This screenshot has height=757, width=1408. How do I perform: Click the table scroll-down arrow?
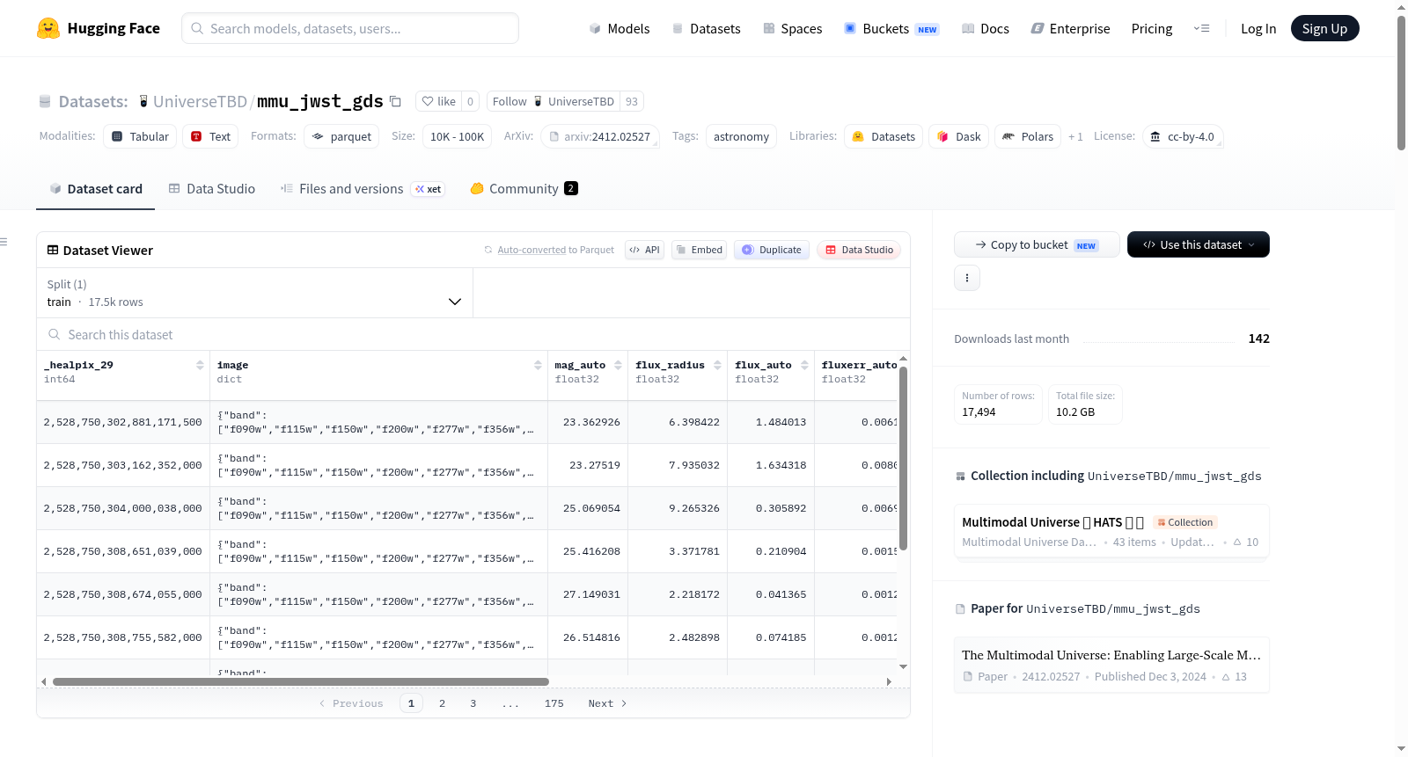click(x=903, y=667)
